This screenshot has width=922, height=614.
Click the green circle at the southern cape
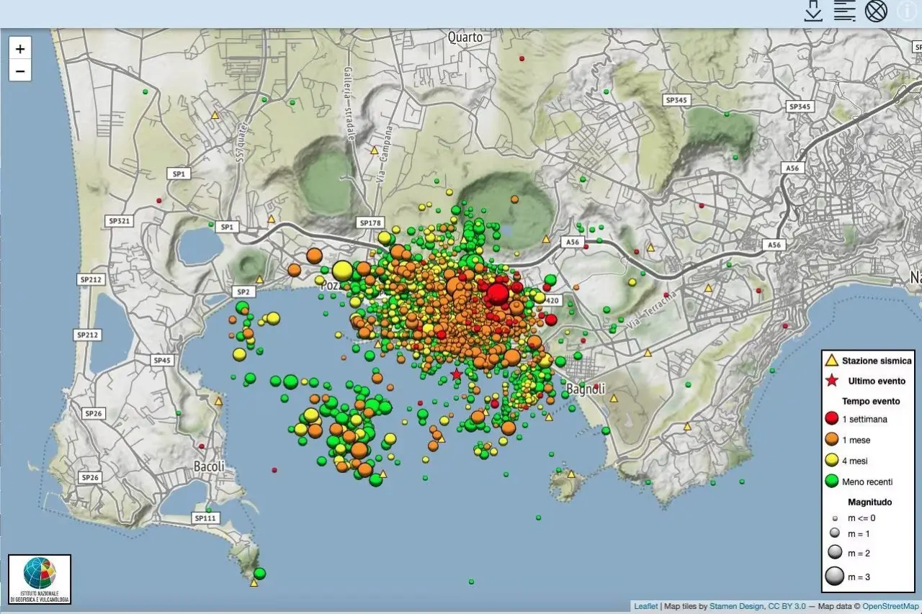pyautogui.click(x=259, y=574)
